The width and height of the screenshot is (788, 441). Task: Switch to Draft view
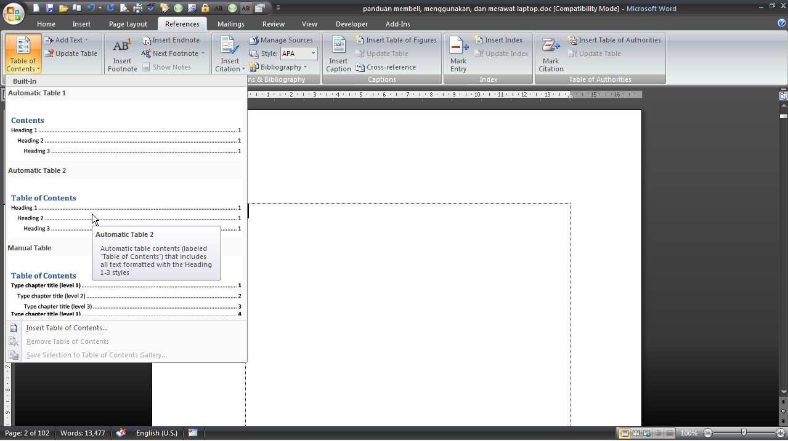[x=670, y=434]
